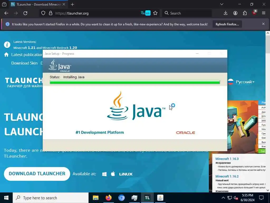Screen dimensions: 270x203
Task: Open the Java installer taskbar icon
Action: click(x=160, y=198)
